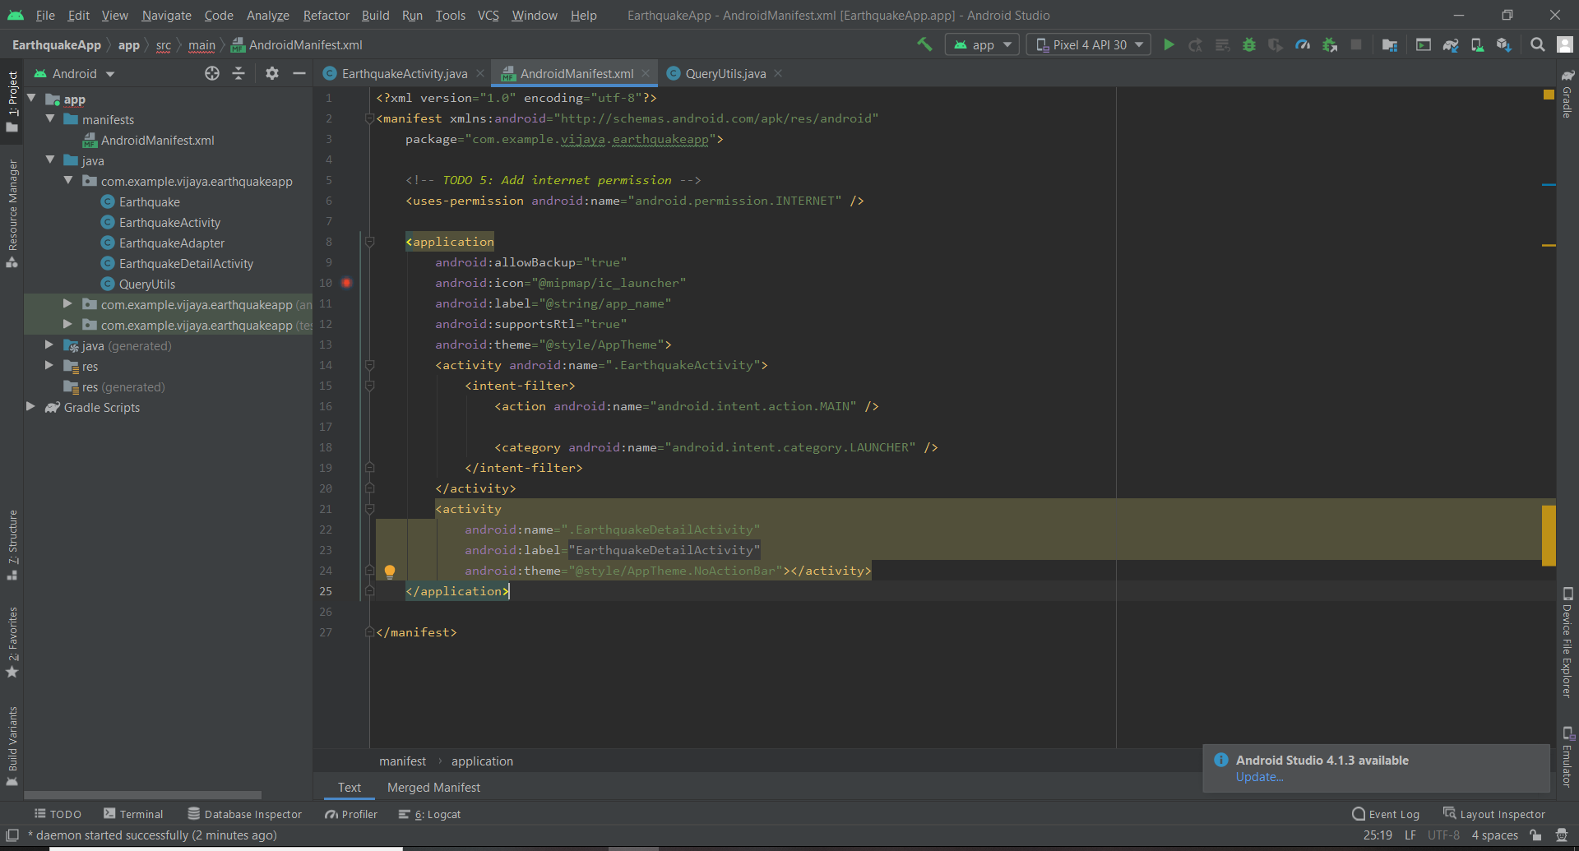Viewport: 1579px width, 851px height.
Task: Click the Update... link in notification
Action: [1259, 777]
